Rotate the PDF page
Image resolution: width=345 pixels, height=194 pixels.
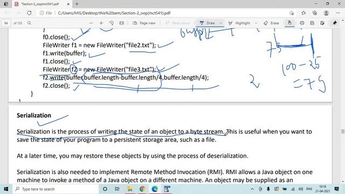112,23
